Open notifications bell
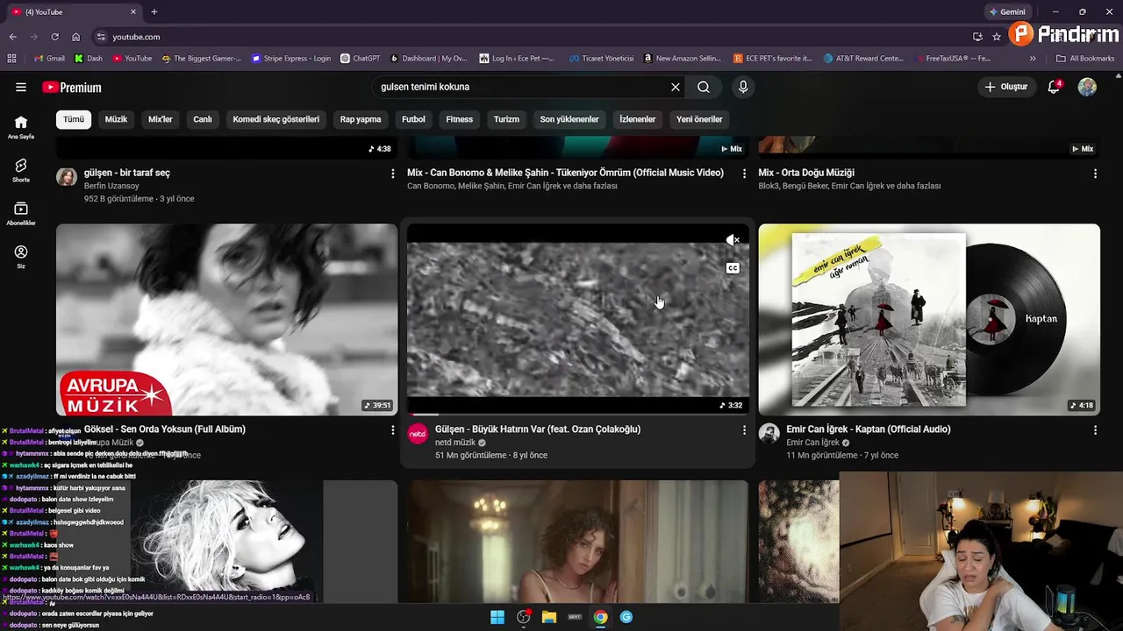1123x631 pixels. click(x=1054, y=87)
